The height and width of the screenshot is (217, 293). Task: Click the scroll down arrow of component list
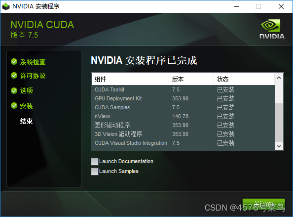click(279, 146)
